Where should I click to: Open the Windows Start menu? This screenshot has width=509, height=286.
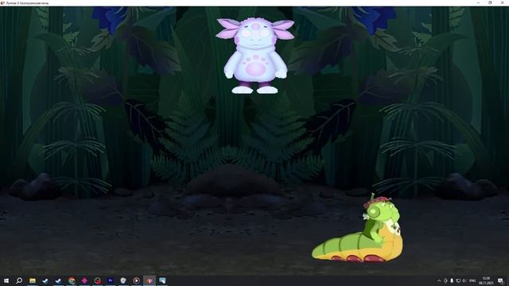click(6, 280)
